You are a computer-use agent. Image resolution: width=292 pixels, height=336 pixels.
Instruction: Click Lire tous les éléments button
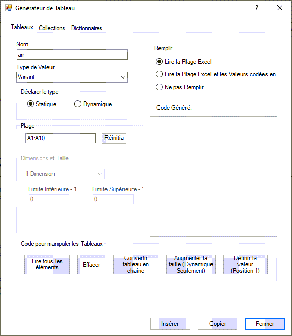(x=47, y=265)
